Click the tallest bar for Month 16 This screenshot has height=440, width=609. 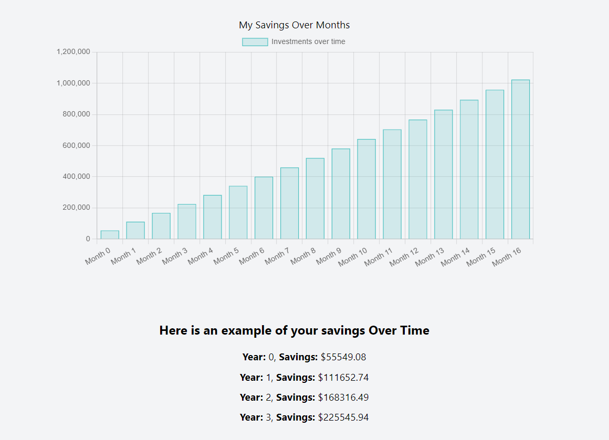[x=520, y=157]
